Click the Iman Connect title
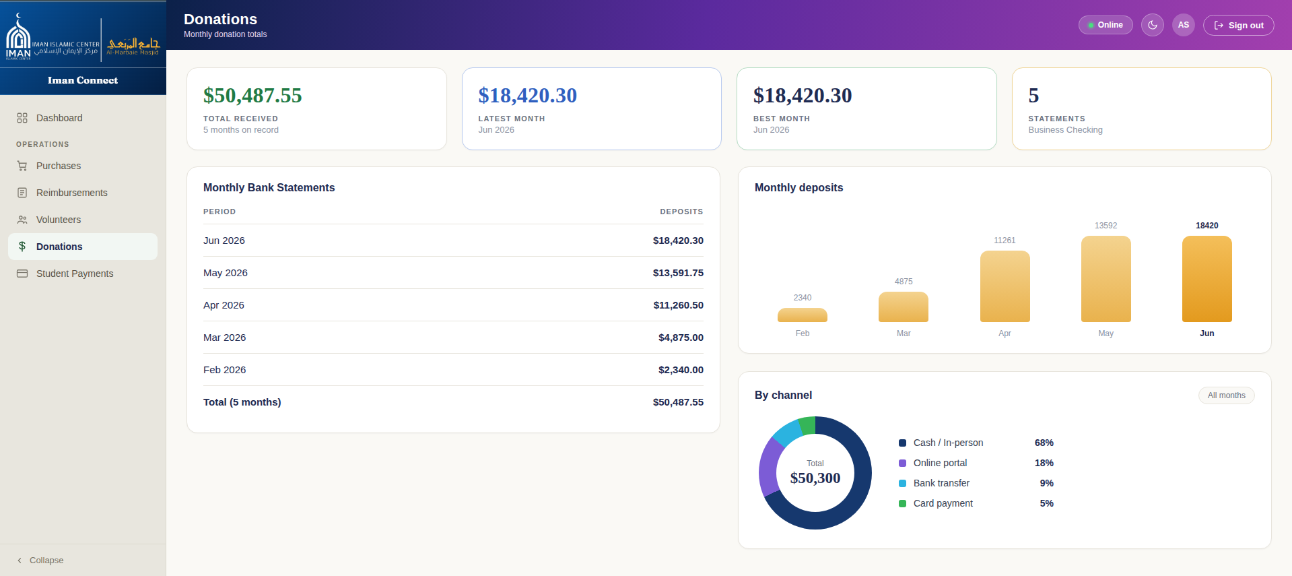The width and height of the screenshot is (1292, 576). click(x=83, y=80)
